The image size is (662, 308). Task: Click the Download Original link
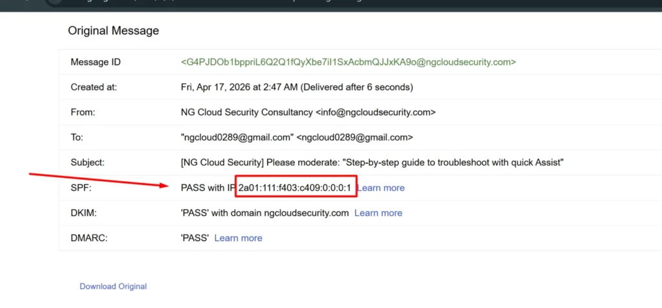(113, 286)
